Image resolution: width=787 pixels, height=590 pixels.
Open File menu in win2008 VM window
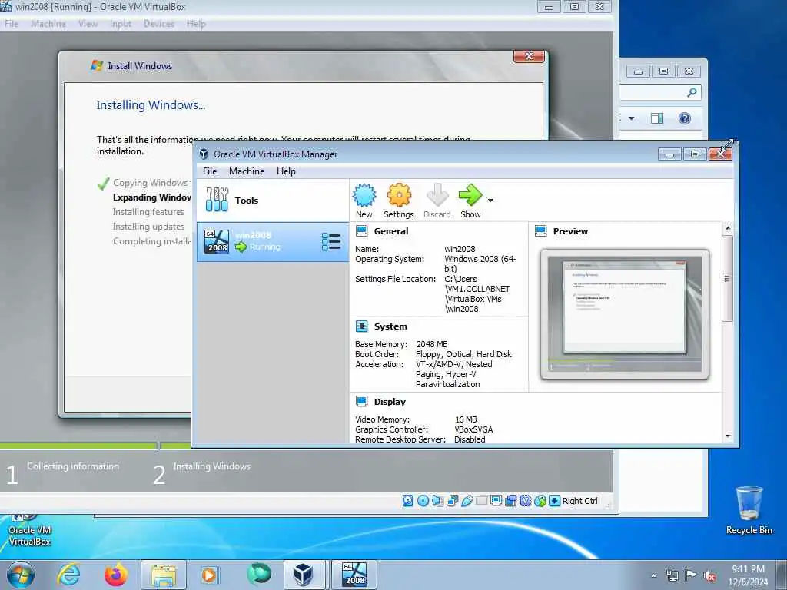coord(12,24)
